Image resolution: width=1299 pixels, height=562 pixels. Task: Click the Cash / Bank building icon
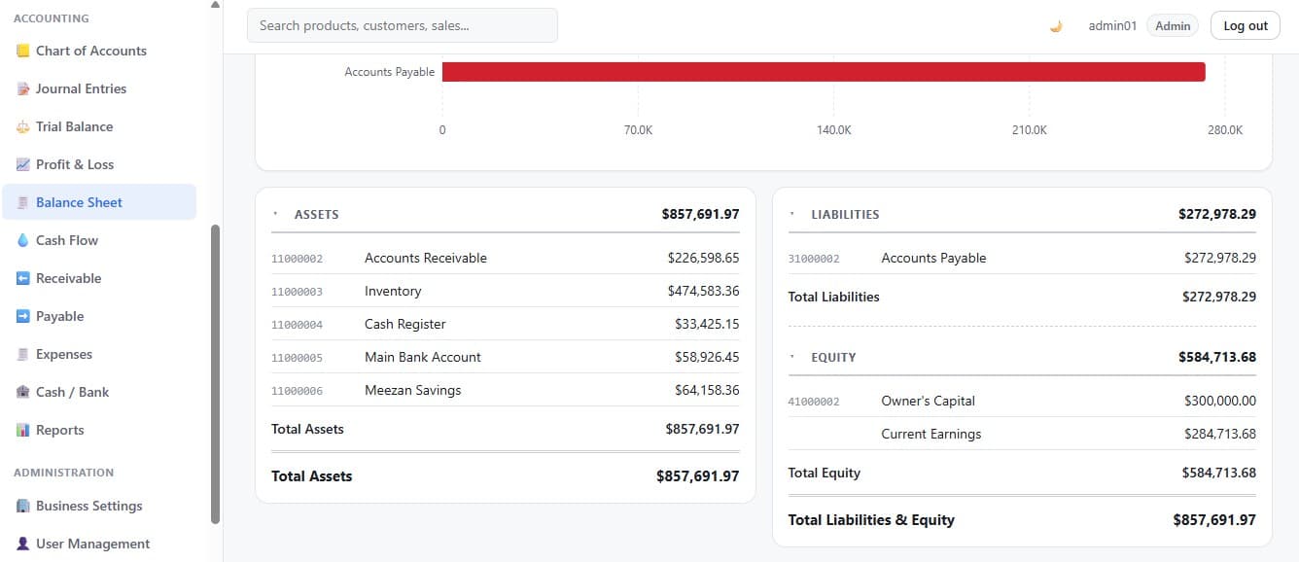tap(23, 392)
